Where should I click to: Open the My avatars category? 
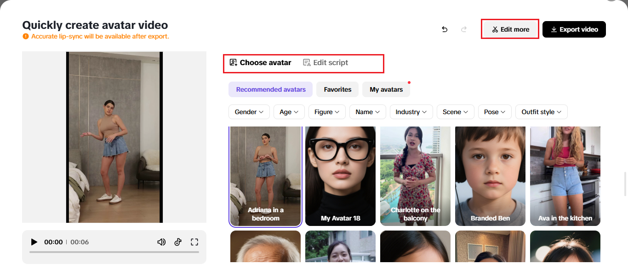tap(386, 89)
